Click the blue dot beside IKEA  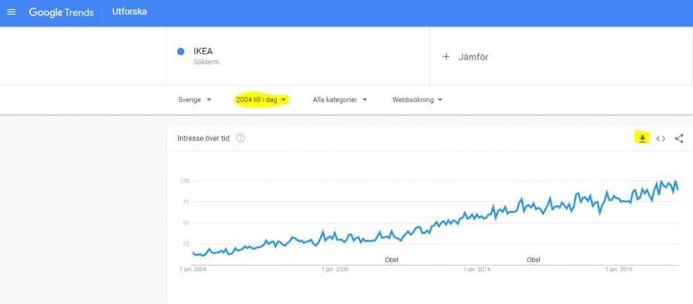180,51
